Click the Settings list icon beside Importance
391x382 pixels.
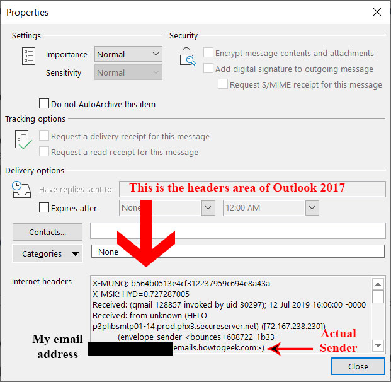click(x=28, y=56)
